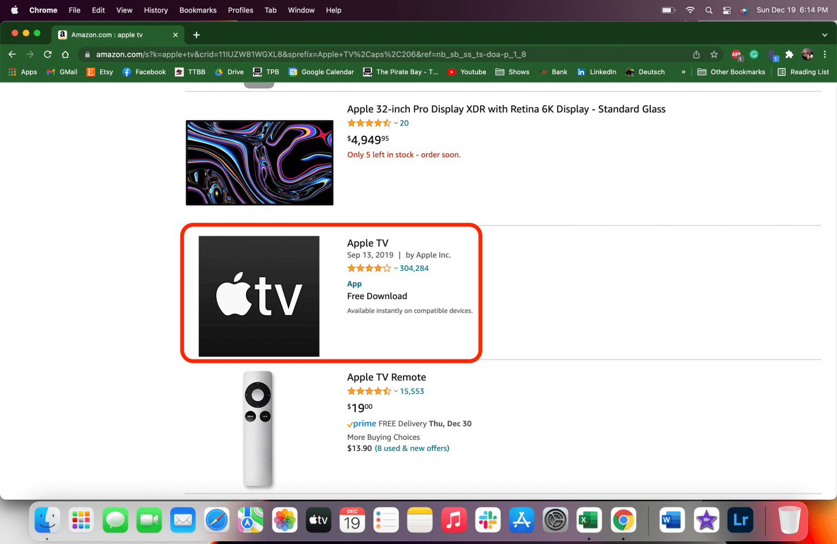Open the Shows bookmark folder
837x544 pixels.
coord(513,72)
